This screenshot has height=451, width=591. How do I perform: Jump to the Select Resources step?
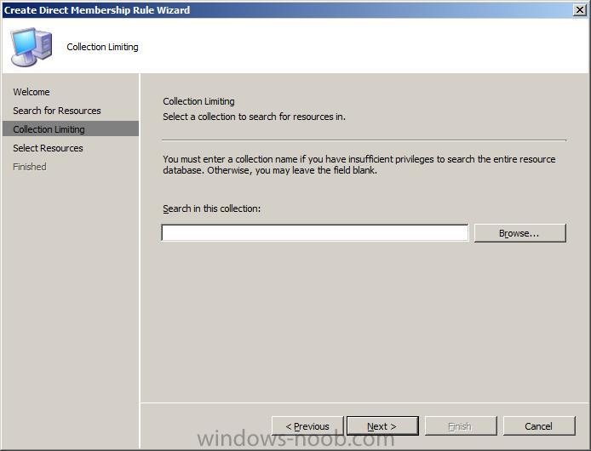[48, 148]
